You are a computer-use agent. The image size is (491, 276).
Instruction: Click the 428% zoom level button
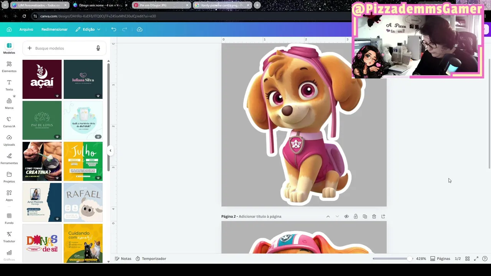[421, 259]
